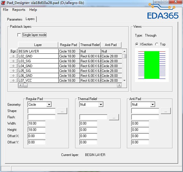
Task: Click the Anti Pad Offset Y field
Action: (140, 142)
